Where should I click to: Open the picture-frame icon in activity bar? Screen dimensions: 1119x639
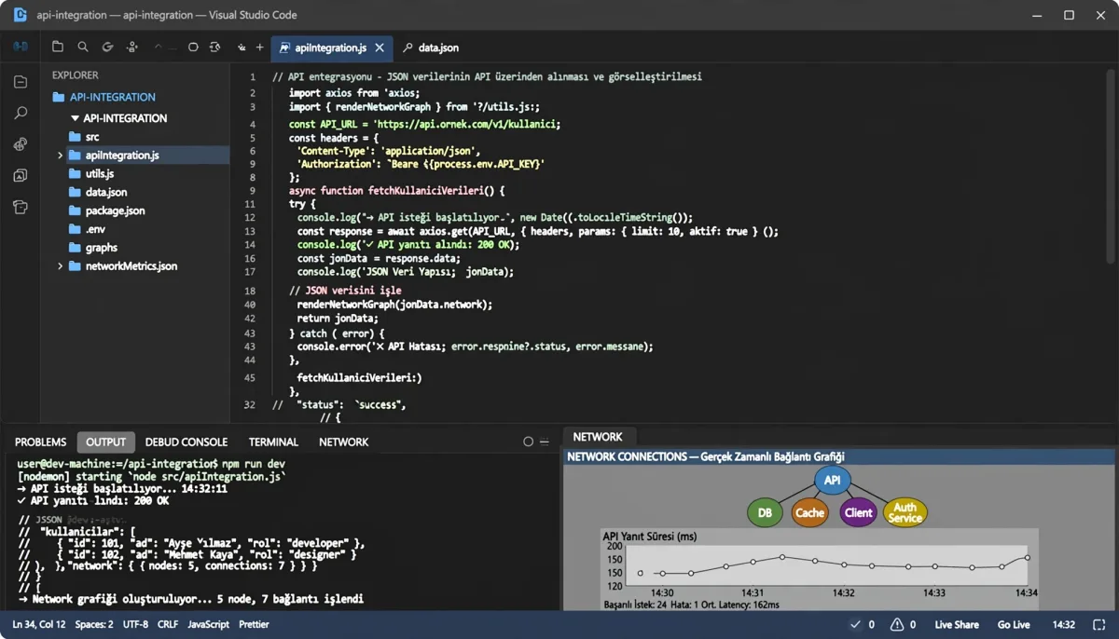21,175
